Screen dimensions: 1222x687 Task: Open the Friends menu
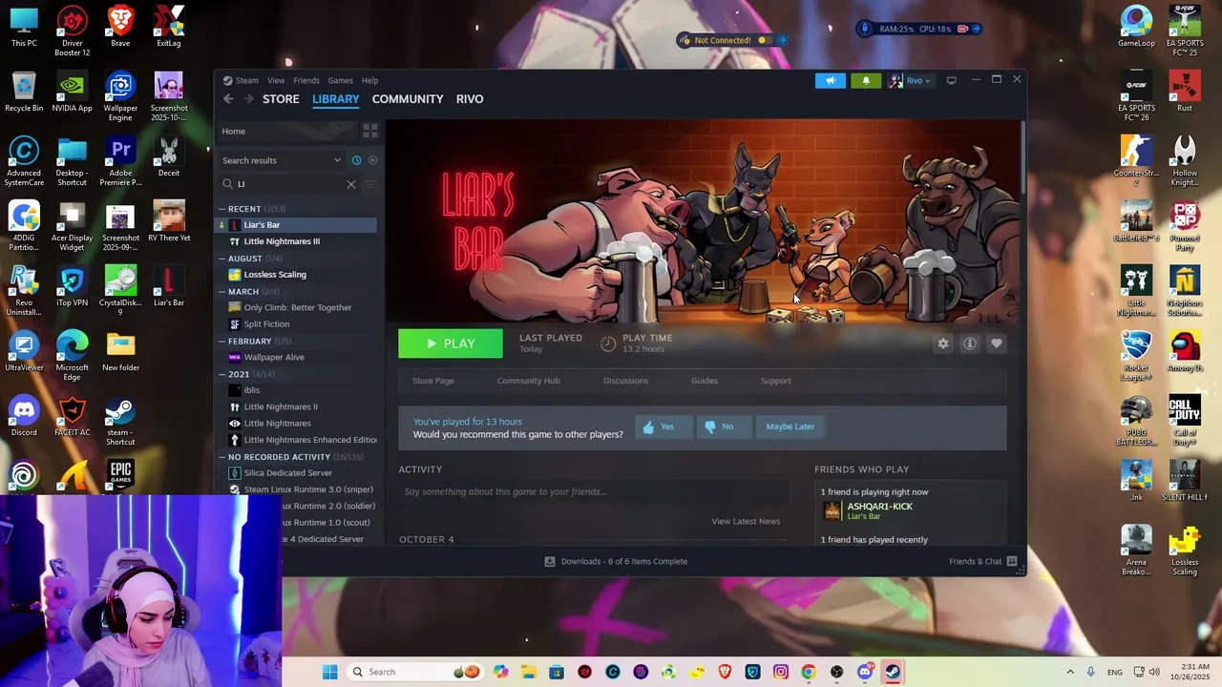pos(306,80)
